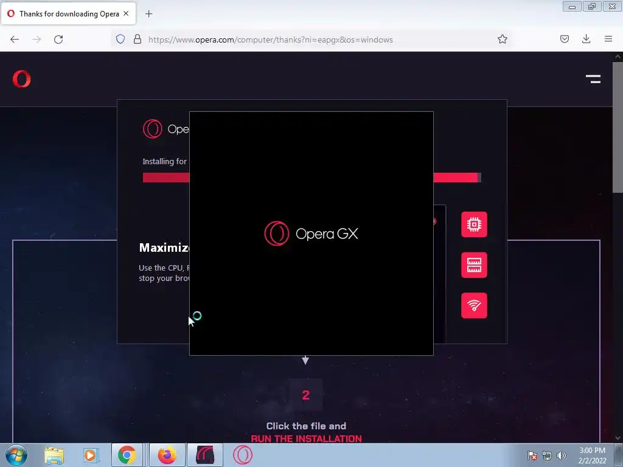Click the 'Click the file and' text

(x=306, y=426)
